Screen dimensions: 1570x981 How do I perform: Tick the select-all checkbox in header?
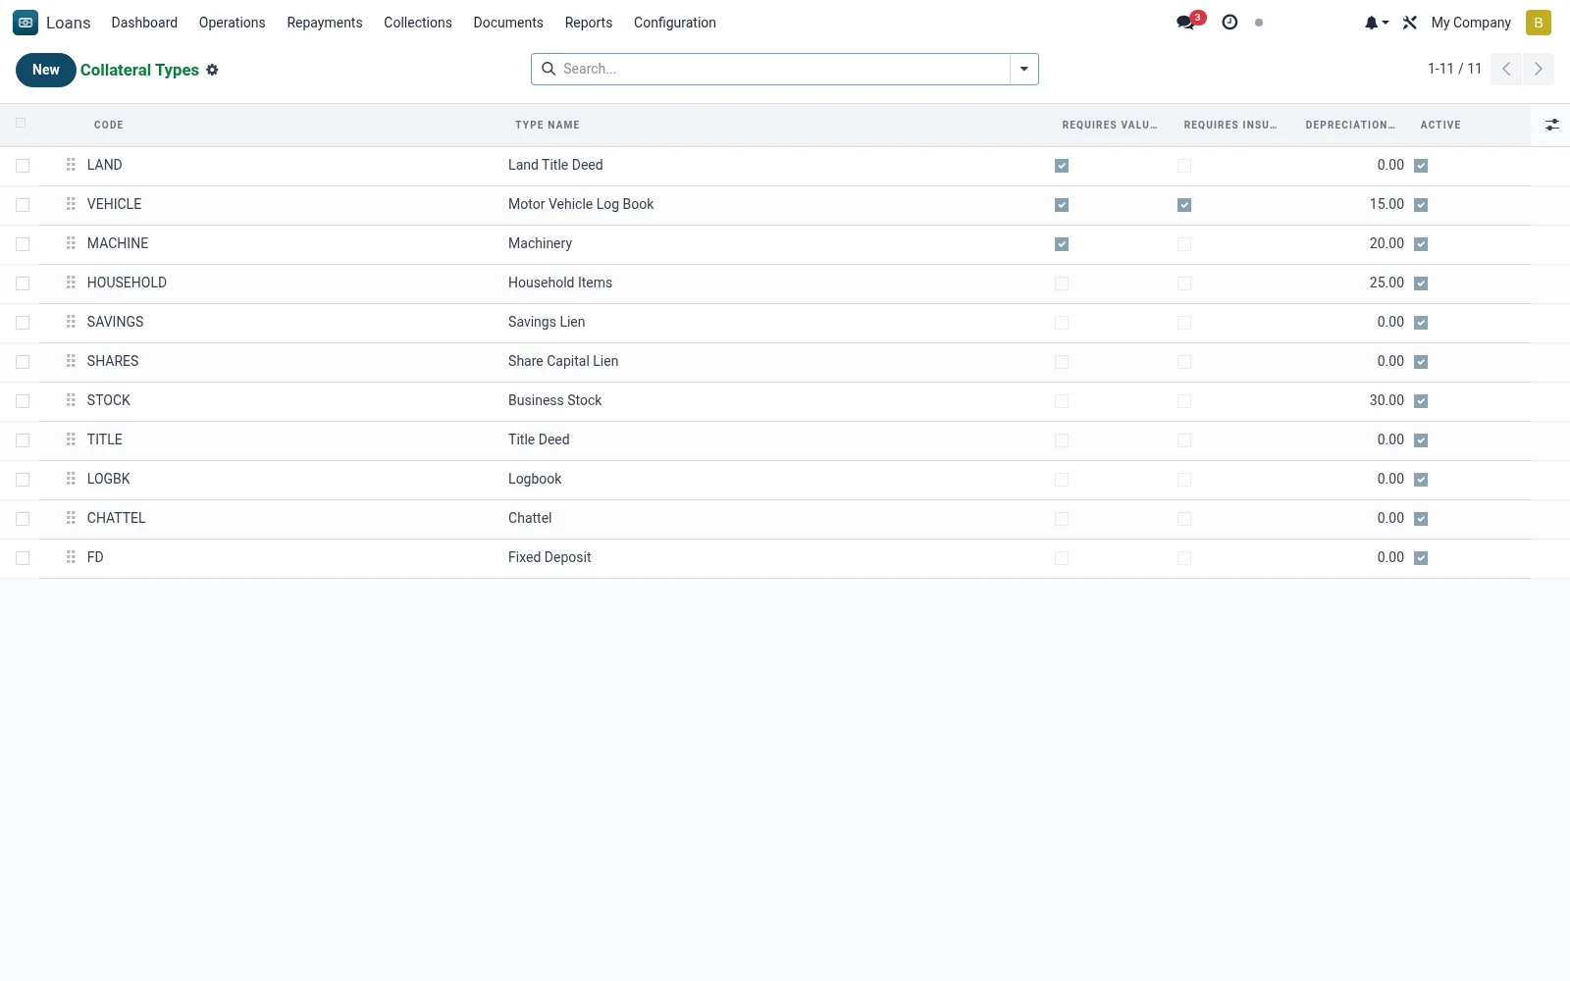click(x=21, y=124)
